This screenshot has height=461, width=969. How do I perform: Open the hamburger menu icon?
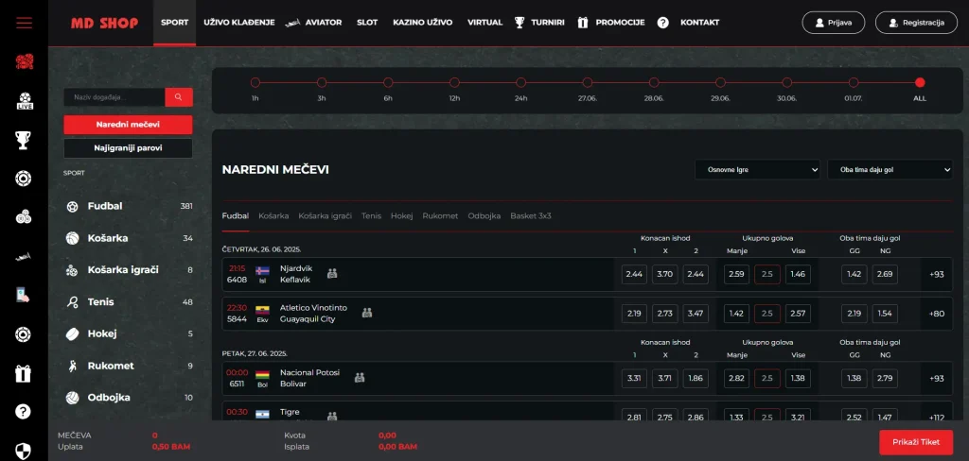pos(24,23)
